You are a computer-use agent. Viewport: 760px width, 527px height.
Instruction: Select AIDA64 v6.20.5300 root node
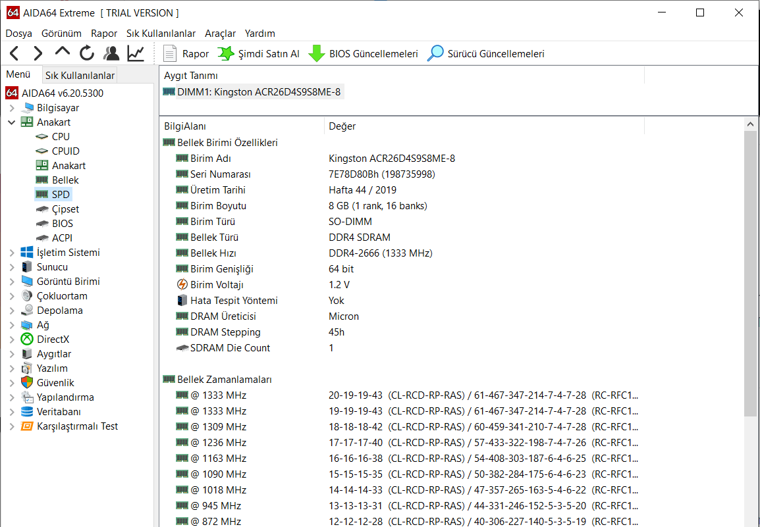click(54, 93)
